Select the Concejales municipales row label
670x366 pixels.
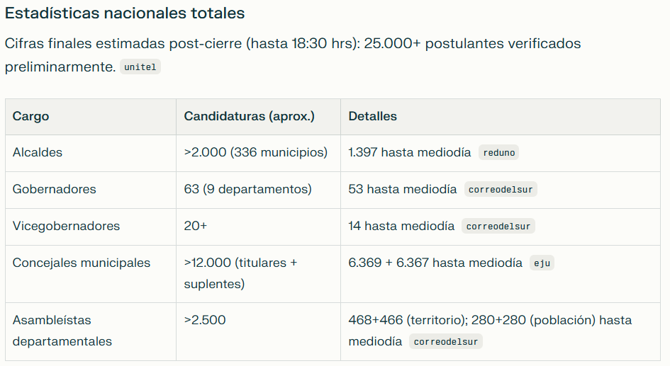pyautogui.click(x=82, y=263)
